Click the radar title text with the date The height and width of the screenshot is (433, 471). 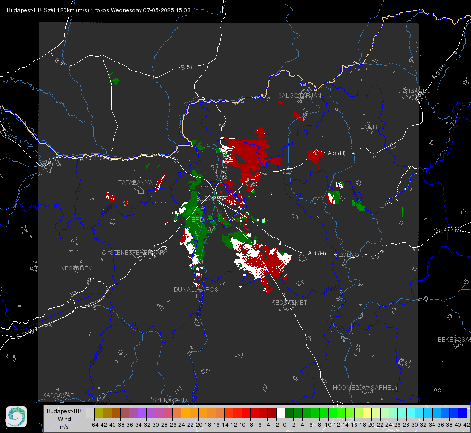click(x=99, y=10)
